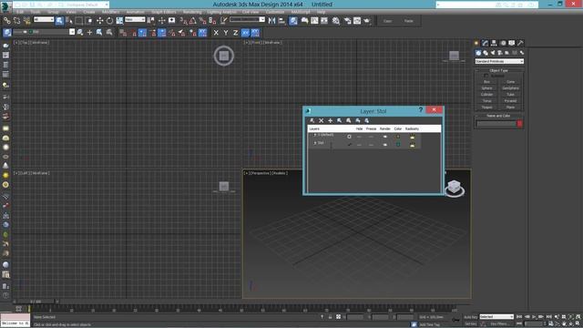This screenshot has height=328, width=583.
Task: Toggle Percent Snap on main toolbar
Action: [202, 21]
